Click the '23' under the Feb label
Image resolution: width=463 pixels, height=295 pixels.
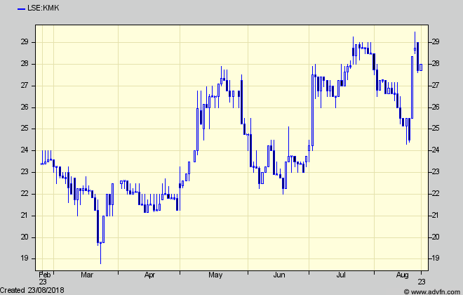tap(43, 282)
